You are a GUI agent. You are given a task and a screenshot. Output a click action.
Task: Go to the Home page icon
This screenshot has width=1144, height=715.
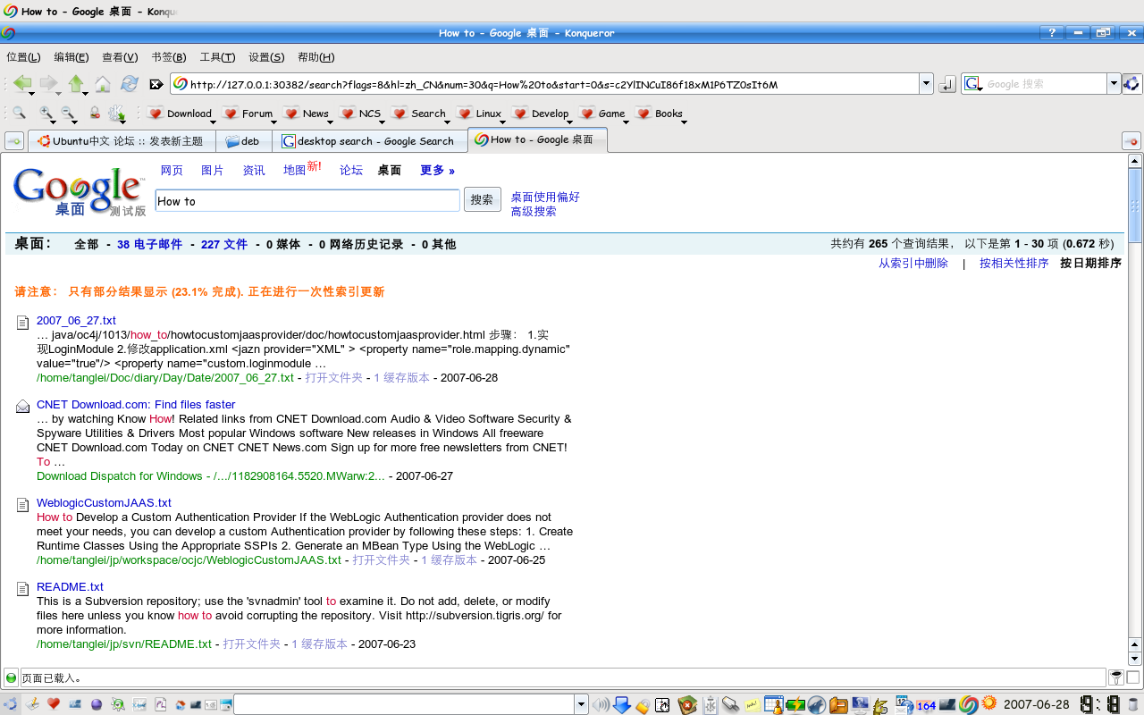pyautogui.click(x=103, y=84)
